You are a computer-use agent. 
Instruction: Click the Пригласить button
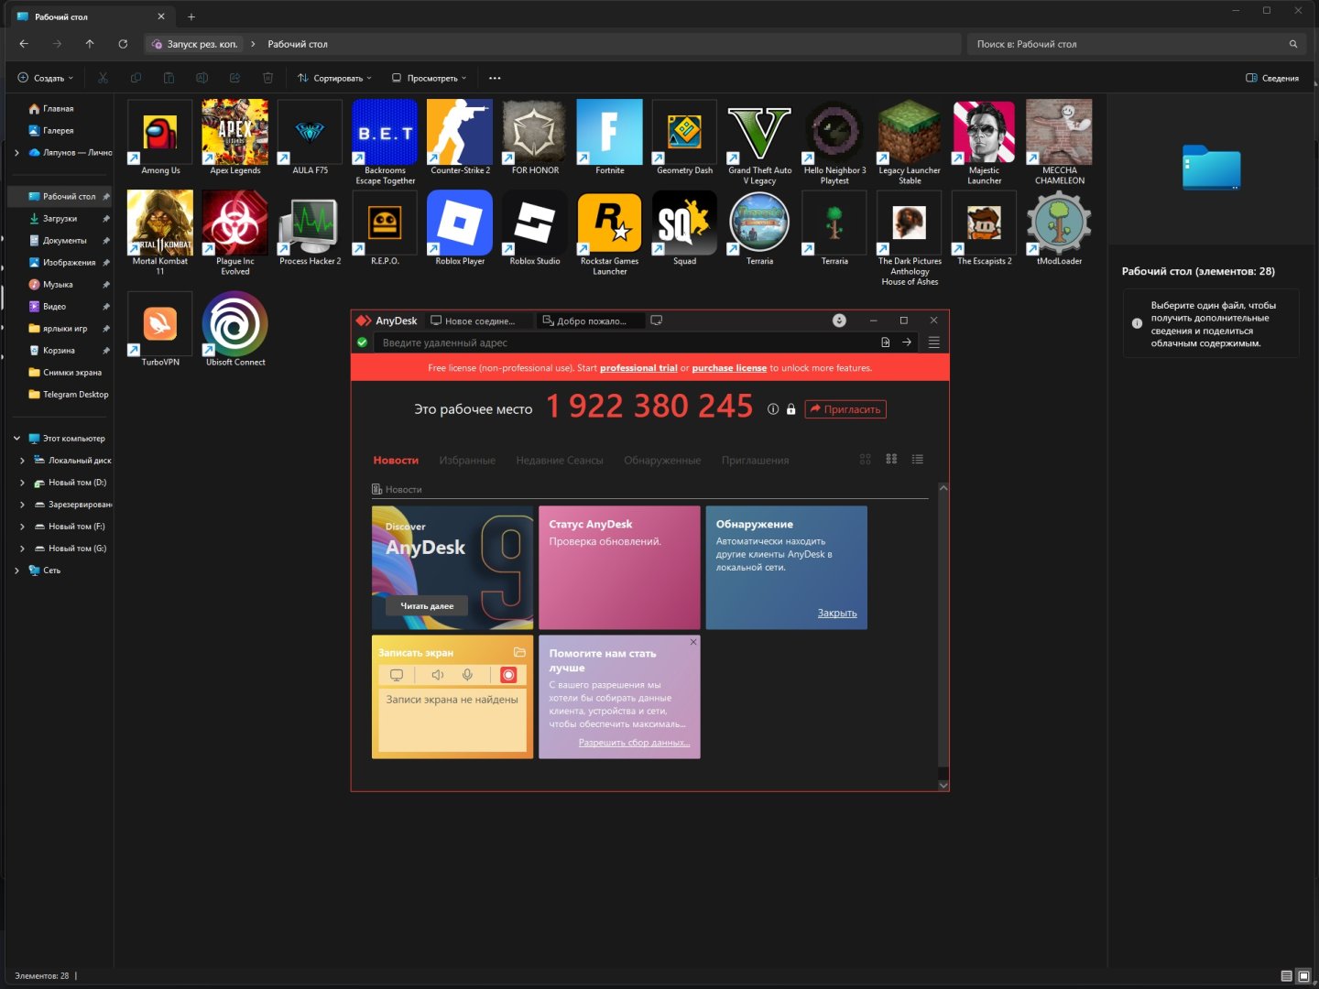[x=845, y=409]
